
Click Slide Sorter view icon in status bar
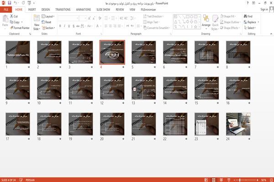(214, 180)
